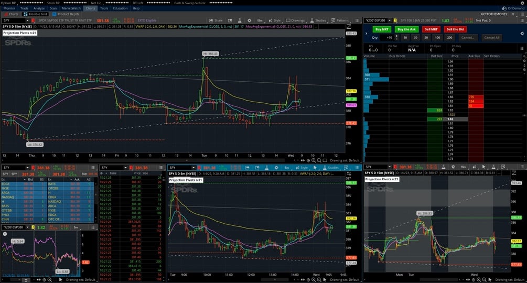
Task: Click zoom out icon under main chart
Action: pyautogui.click(x=319, y=160)
